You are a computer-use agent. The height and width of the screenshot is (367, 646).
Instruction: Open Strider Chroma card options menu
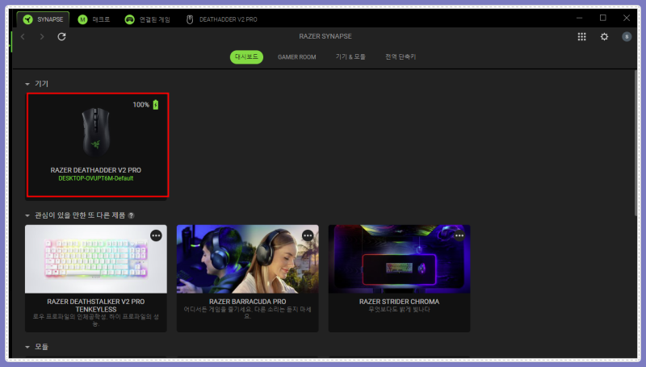[459, 236]
